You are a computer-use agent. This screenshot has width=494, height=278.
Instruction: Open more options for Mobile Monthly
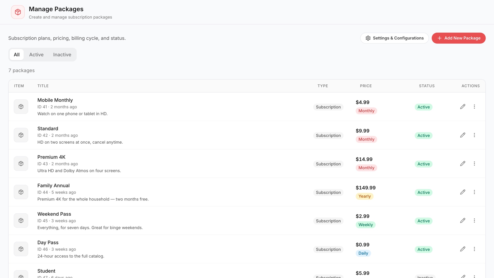click(x=474, y=107)
